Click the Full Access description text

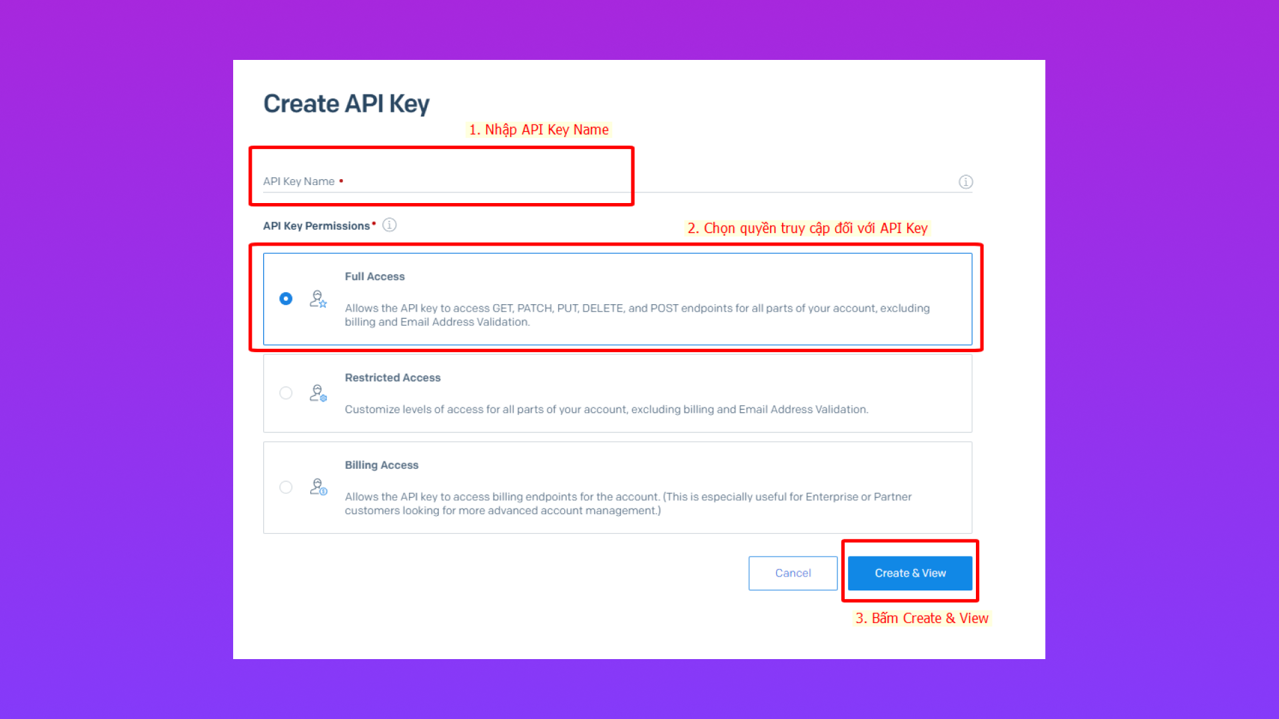click(637, 315)
